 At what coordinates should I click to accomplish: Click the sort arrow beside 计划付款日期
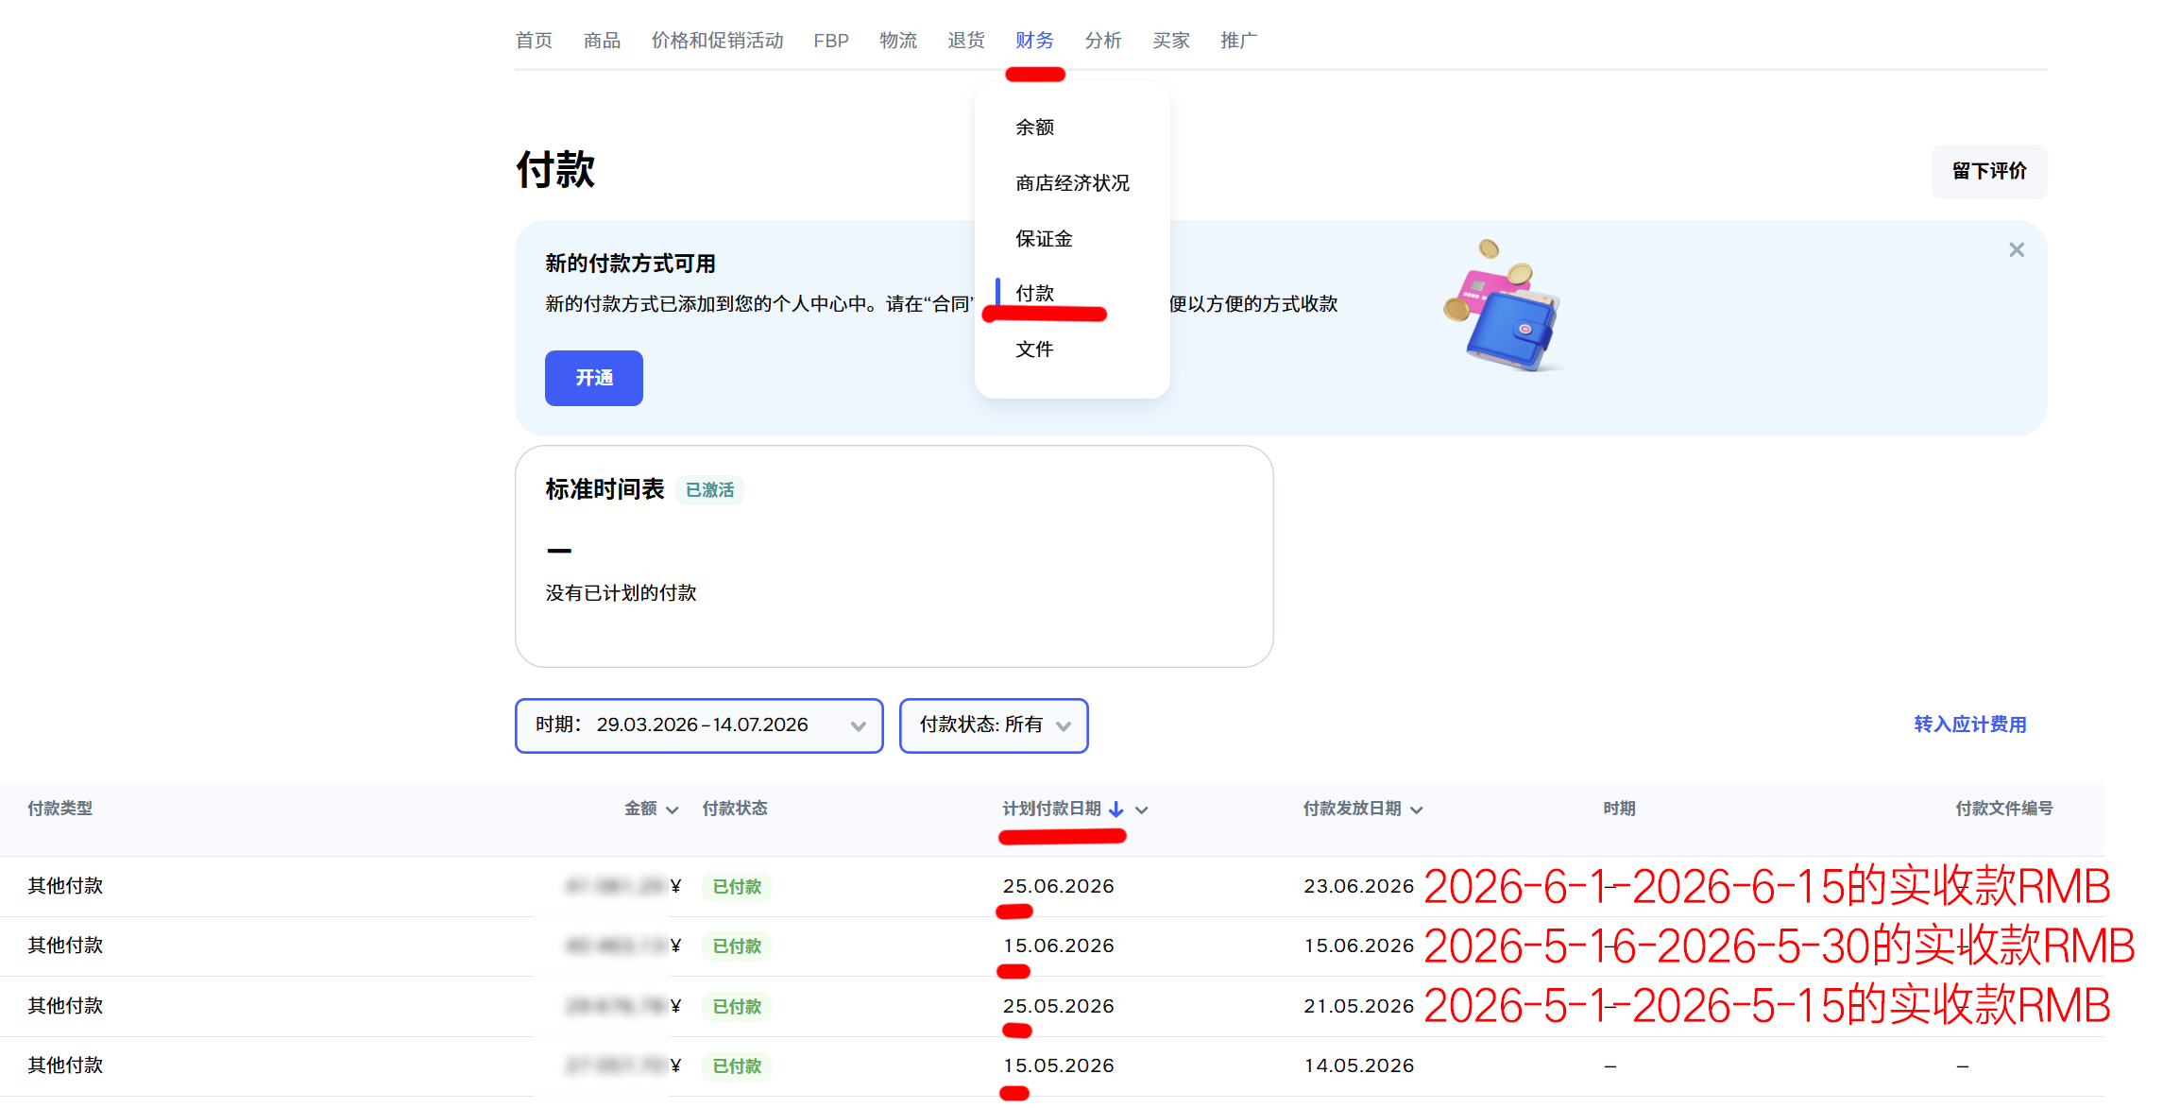tap(1116, 810)
